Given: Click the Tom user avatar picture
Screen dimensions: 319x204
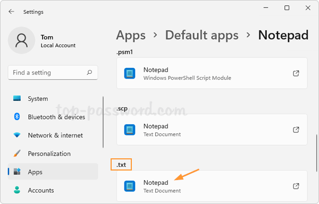Looking at the screenshot, I should 21,40.
